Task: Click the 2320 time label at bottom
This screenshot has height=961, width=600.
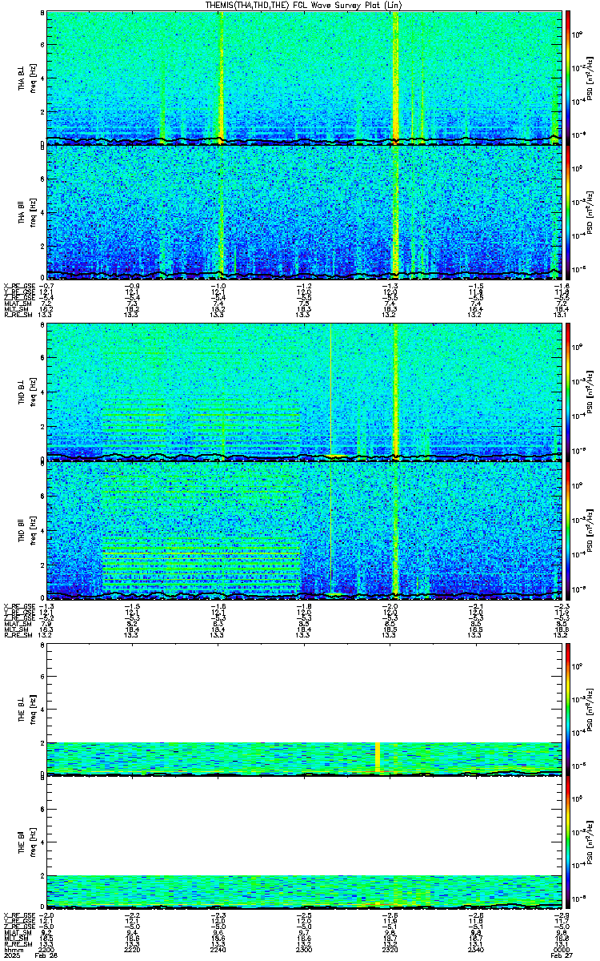Action: pos(389,950)
